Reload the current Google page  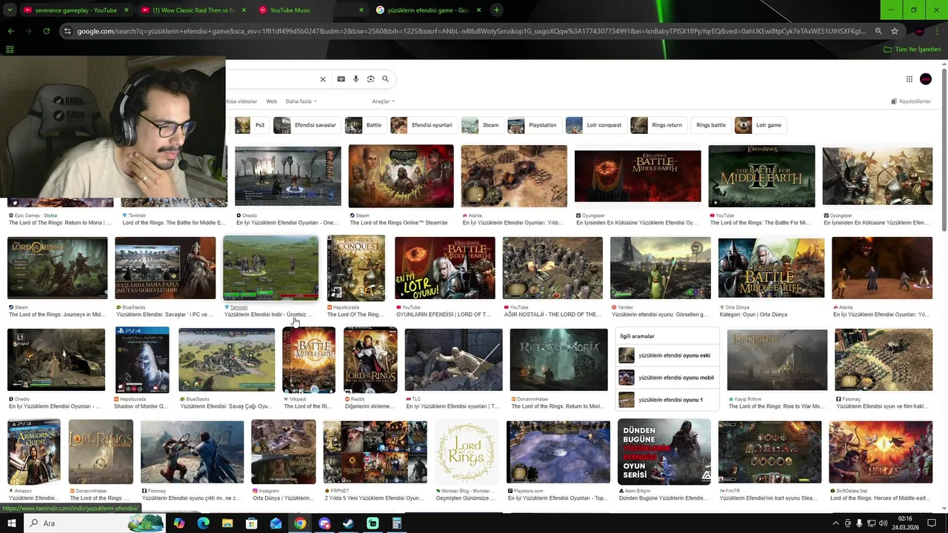pyautogui.click(x=46, y=31)
